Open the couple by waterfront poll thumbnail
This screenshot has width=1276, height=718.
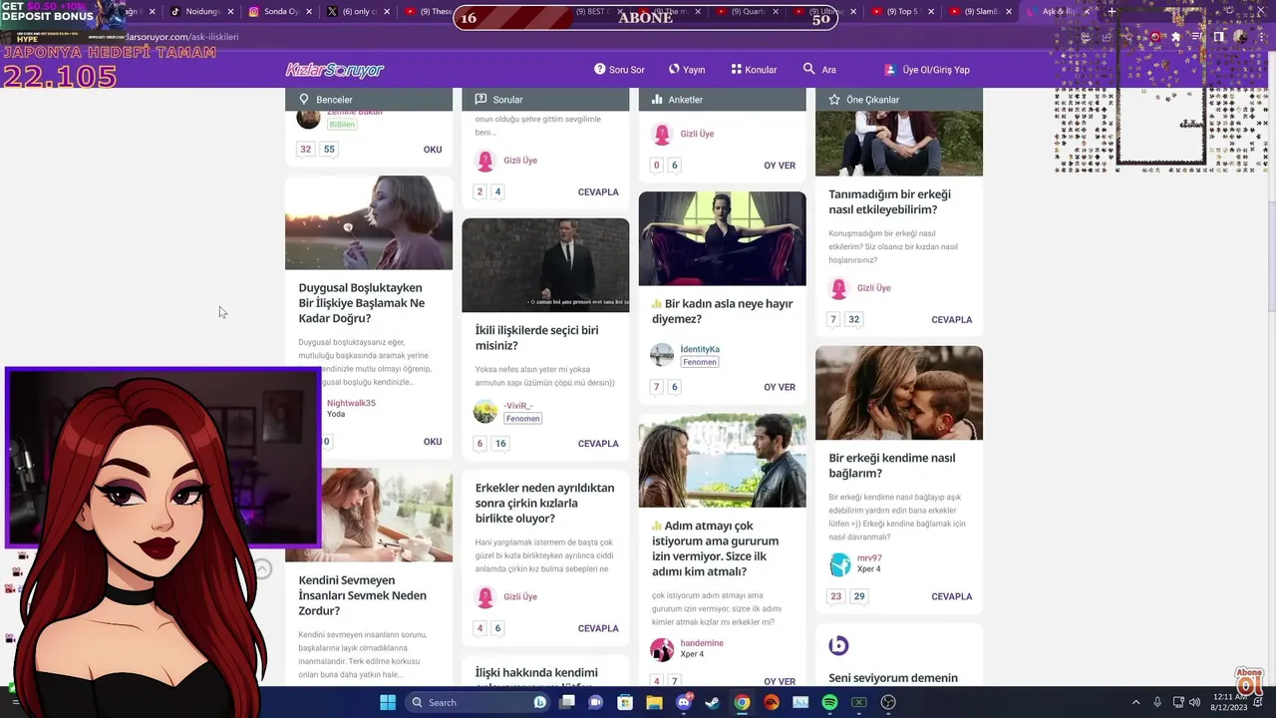722,461
